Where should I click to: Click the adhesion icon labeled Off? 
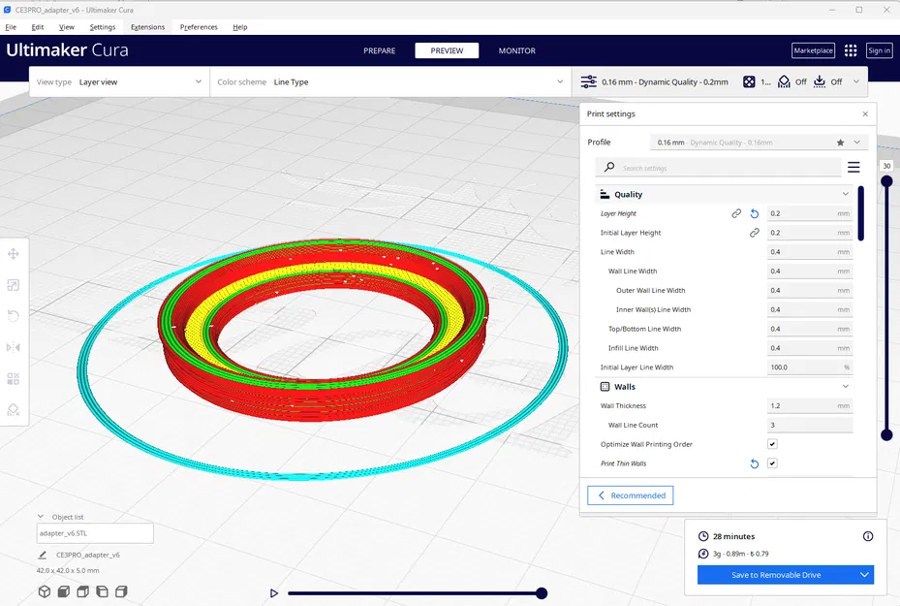(x=820, y=82)
